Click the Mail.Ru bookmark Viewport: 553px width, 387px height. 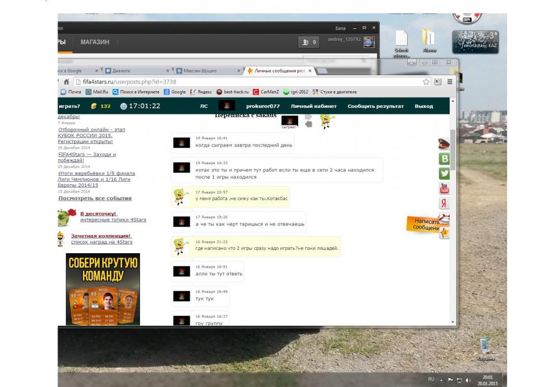(97, 92)
